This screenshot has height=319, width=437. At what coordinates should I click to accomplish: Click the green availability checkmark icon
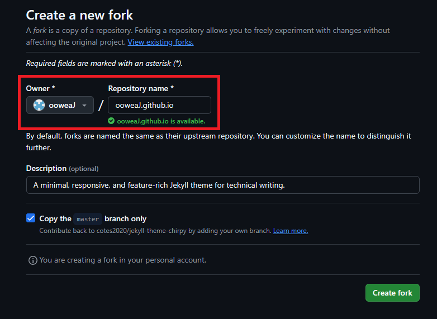111,121
